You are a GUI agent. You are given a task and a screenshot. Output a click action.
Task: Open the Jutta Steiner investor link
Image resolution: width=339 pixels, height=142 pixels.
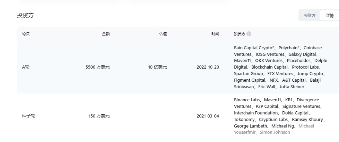pyautogui.click(x=292, y=87)
